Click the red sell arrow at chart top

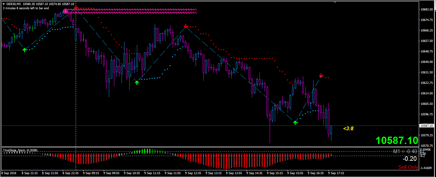tap(76, 7)
